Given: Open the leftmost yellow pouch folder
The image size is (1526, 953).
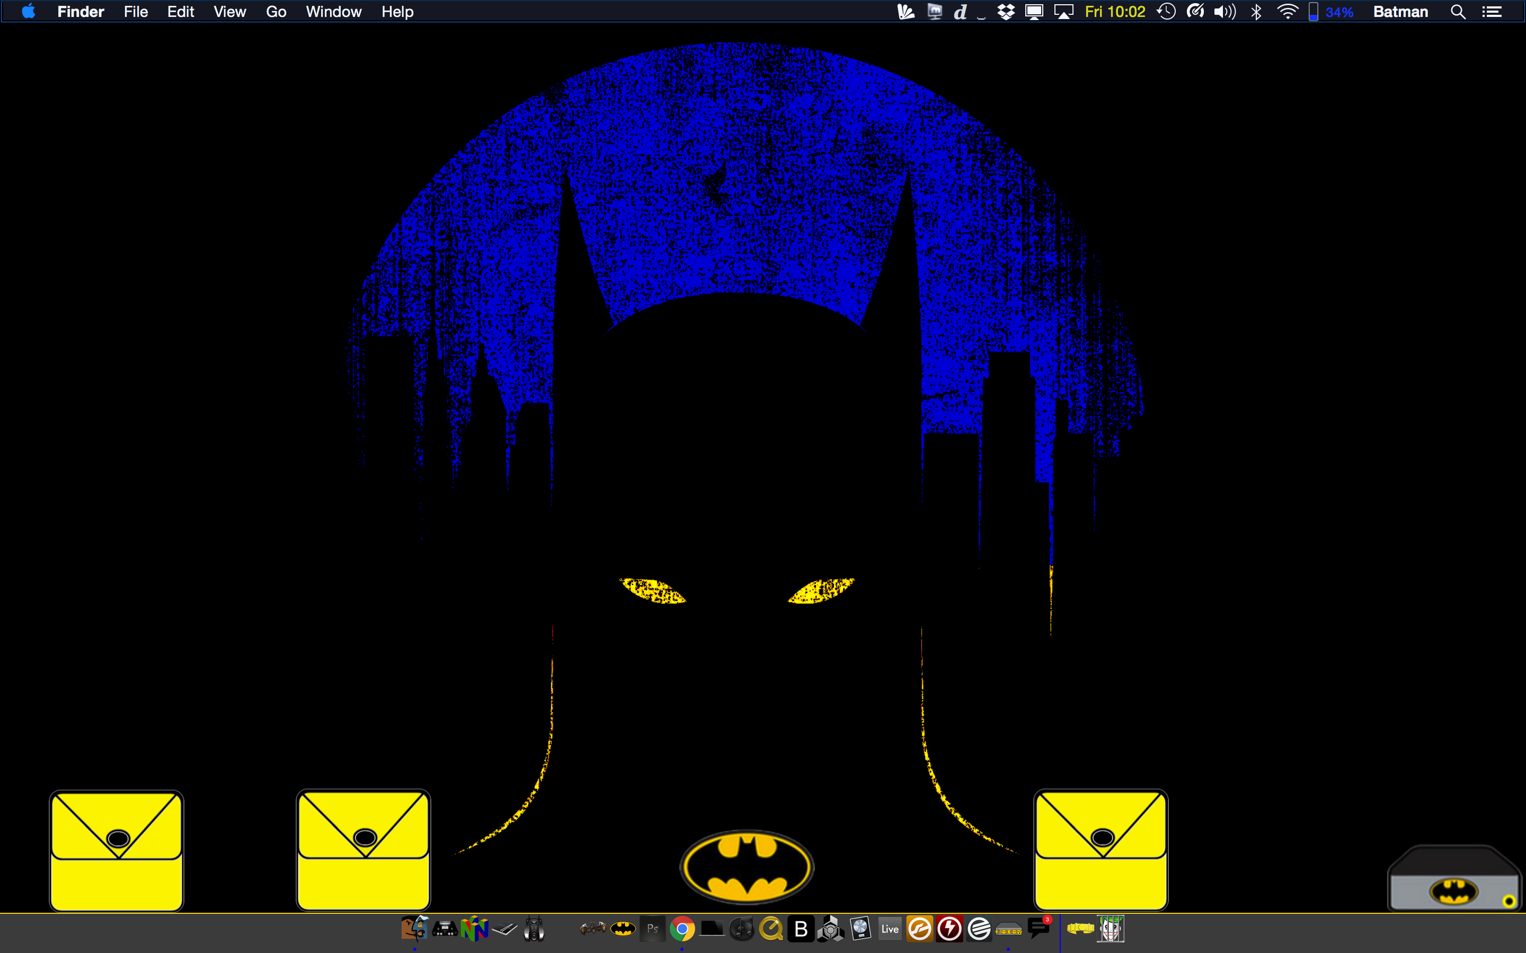Looking at the screenshot, I should [117, 850].
